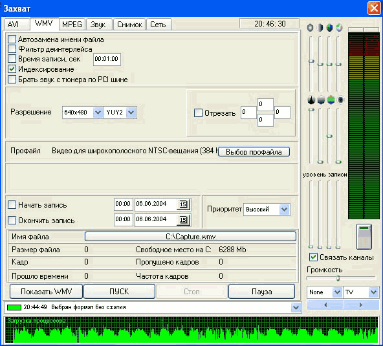Switch to the MPEG tab
This screenshot has height=346, width=383.
tap(72, 24)
